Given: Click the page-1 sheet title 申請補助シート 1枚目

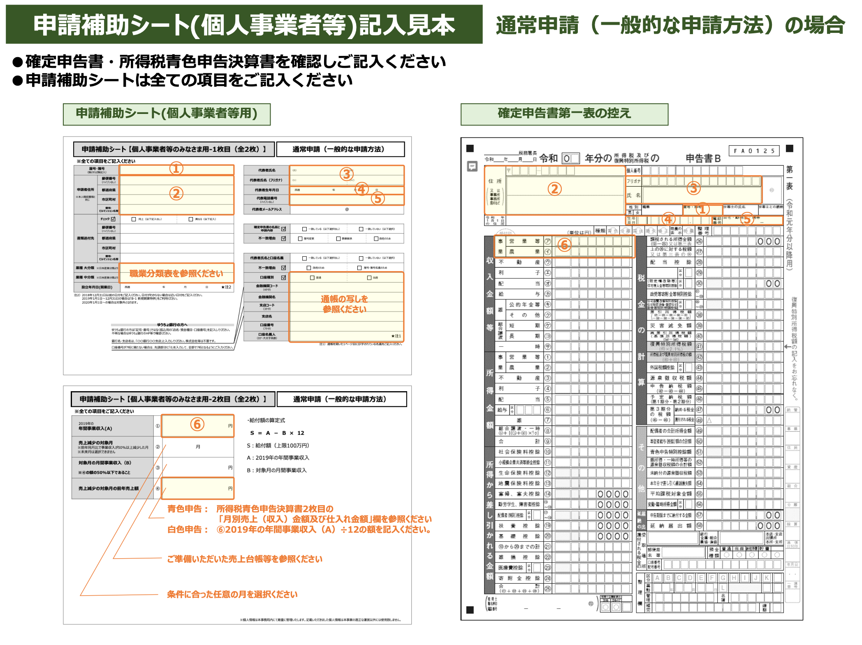Looking at the screenshot, I should [174, 149].
